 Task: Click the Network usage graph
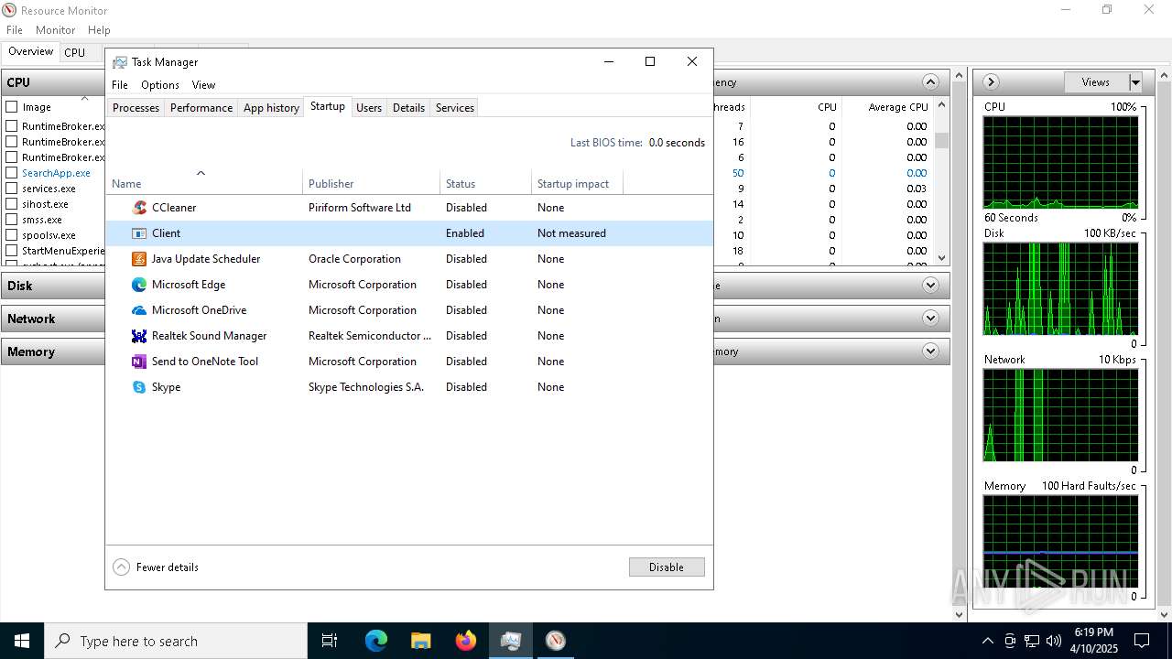(1061, 416)
